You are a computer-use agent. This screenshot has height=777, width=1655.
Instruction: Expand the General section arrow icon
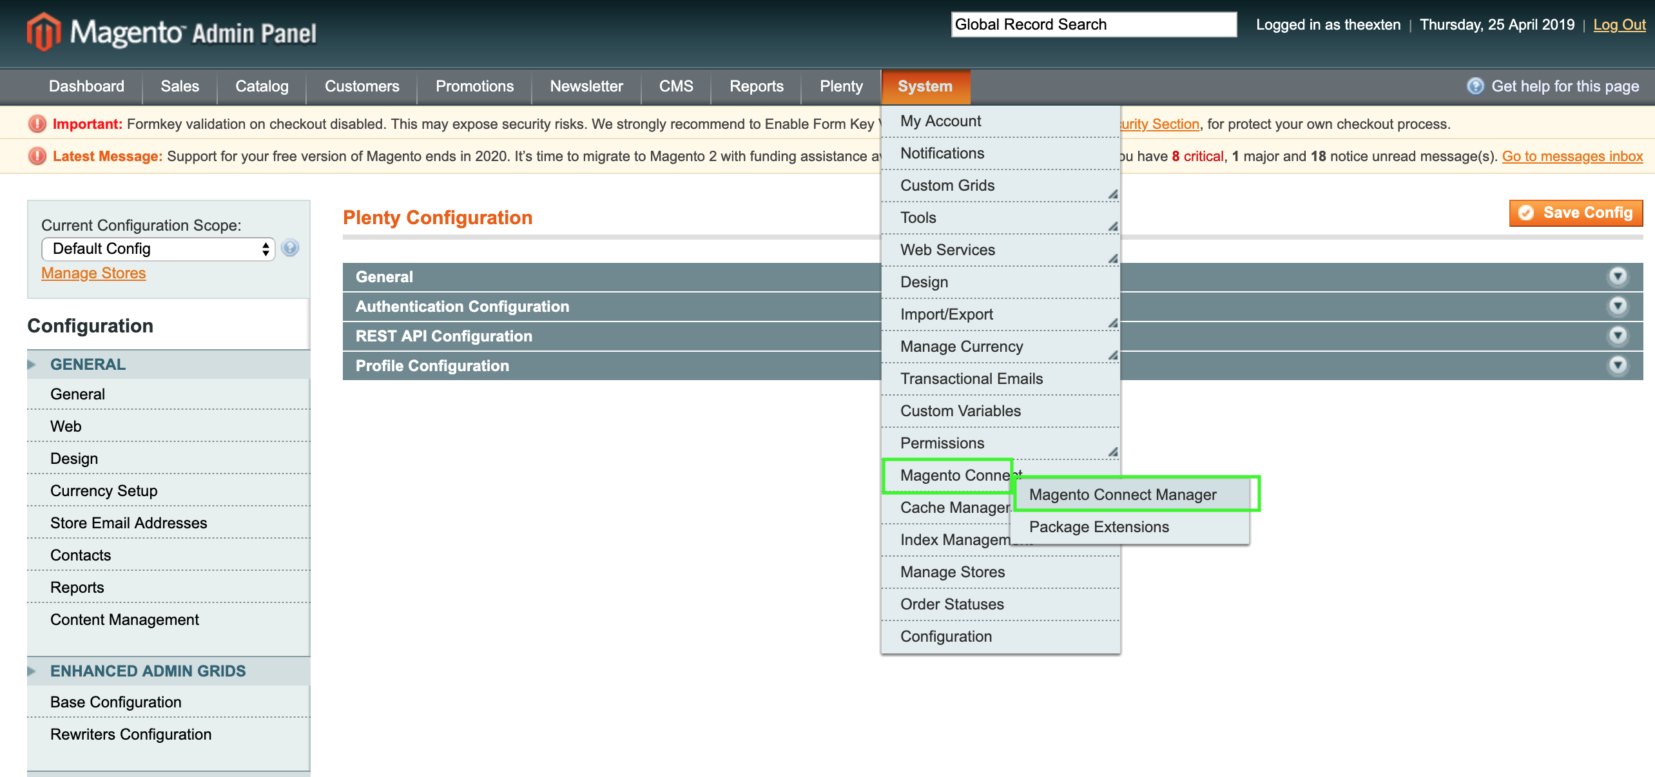(x=1618, y=276)
